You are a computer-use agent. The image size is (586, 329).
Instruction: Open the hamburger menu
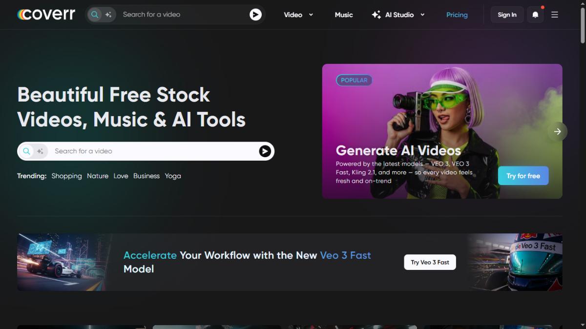(555, 15)
